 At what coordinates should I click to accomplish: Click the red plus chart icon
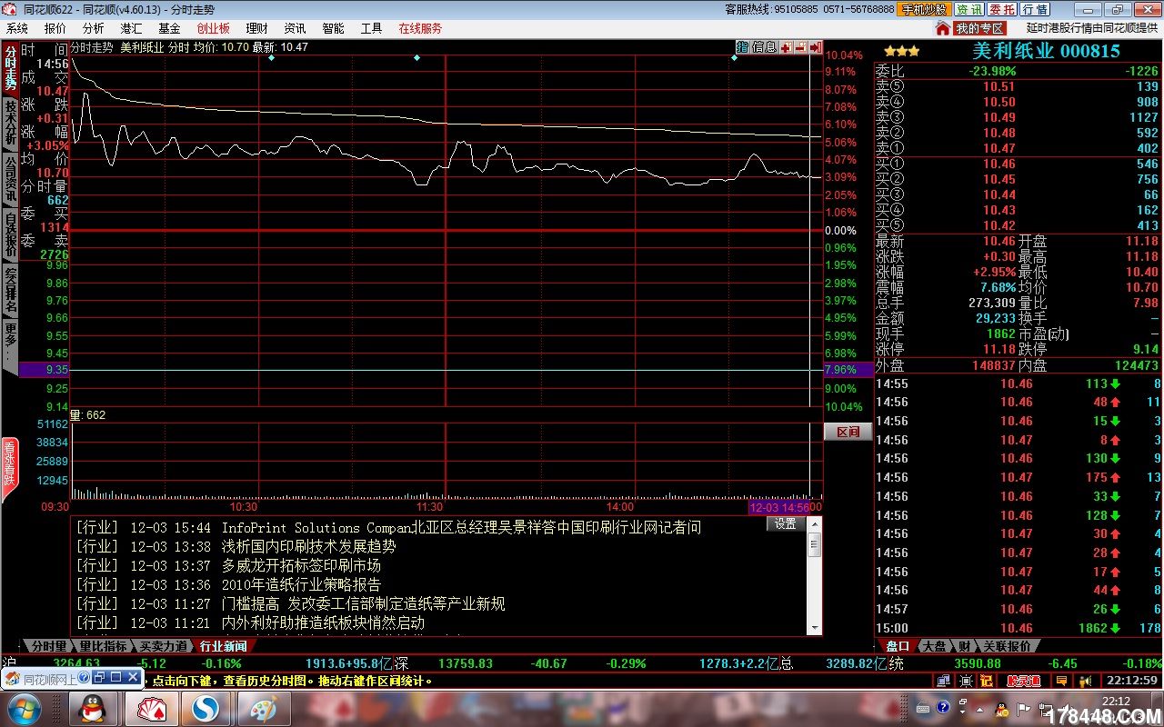[785, 46]
